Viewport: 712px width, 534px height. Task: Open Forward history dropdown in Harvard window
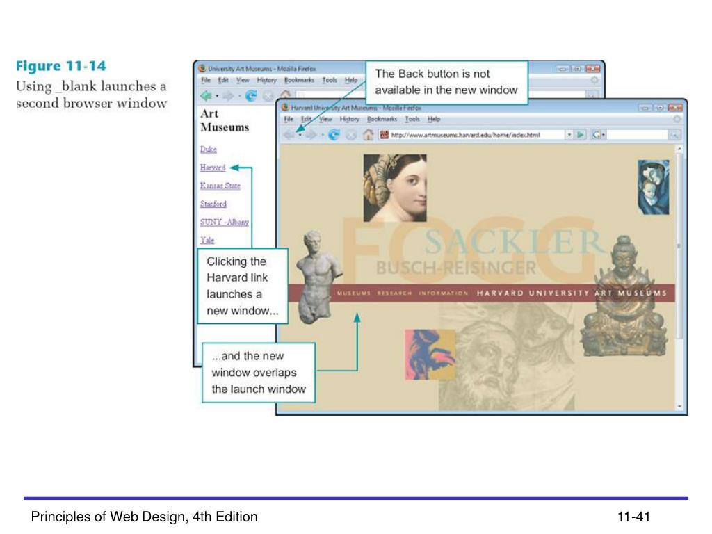[x=323, y=136]
